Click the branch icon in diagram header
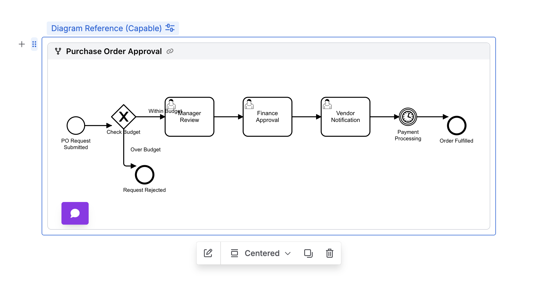Viewport: 537px width, 288px height. click(x=58, y=51)
